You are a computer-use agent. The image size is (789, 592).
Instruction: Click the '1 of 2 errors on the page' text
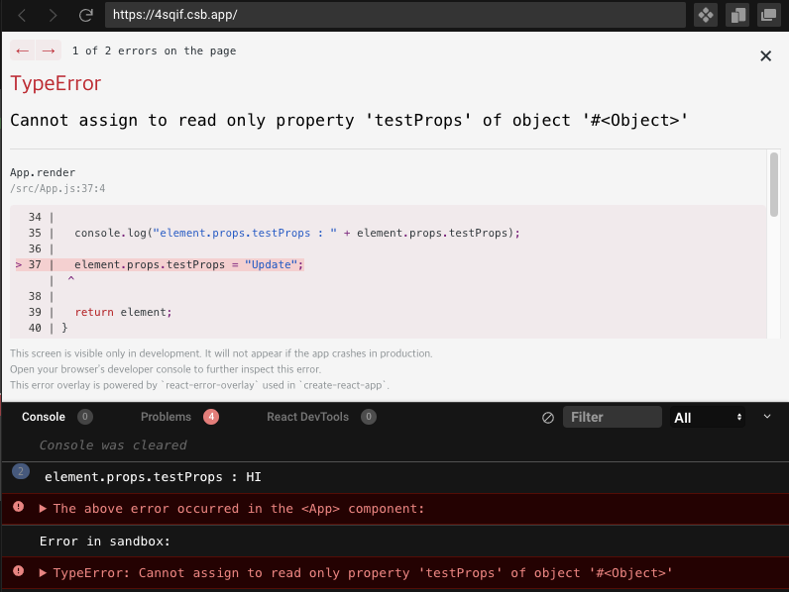[x=154, y=50]
